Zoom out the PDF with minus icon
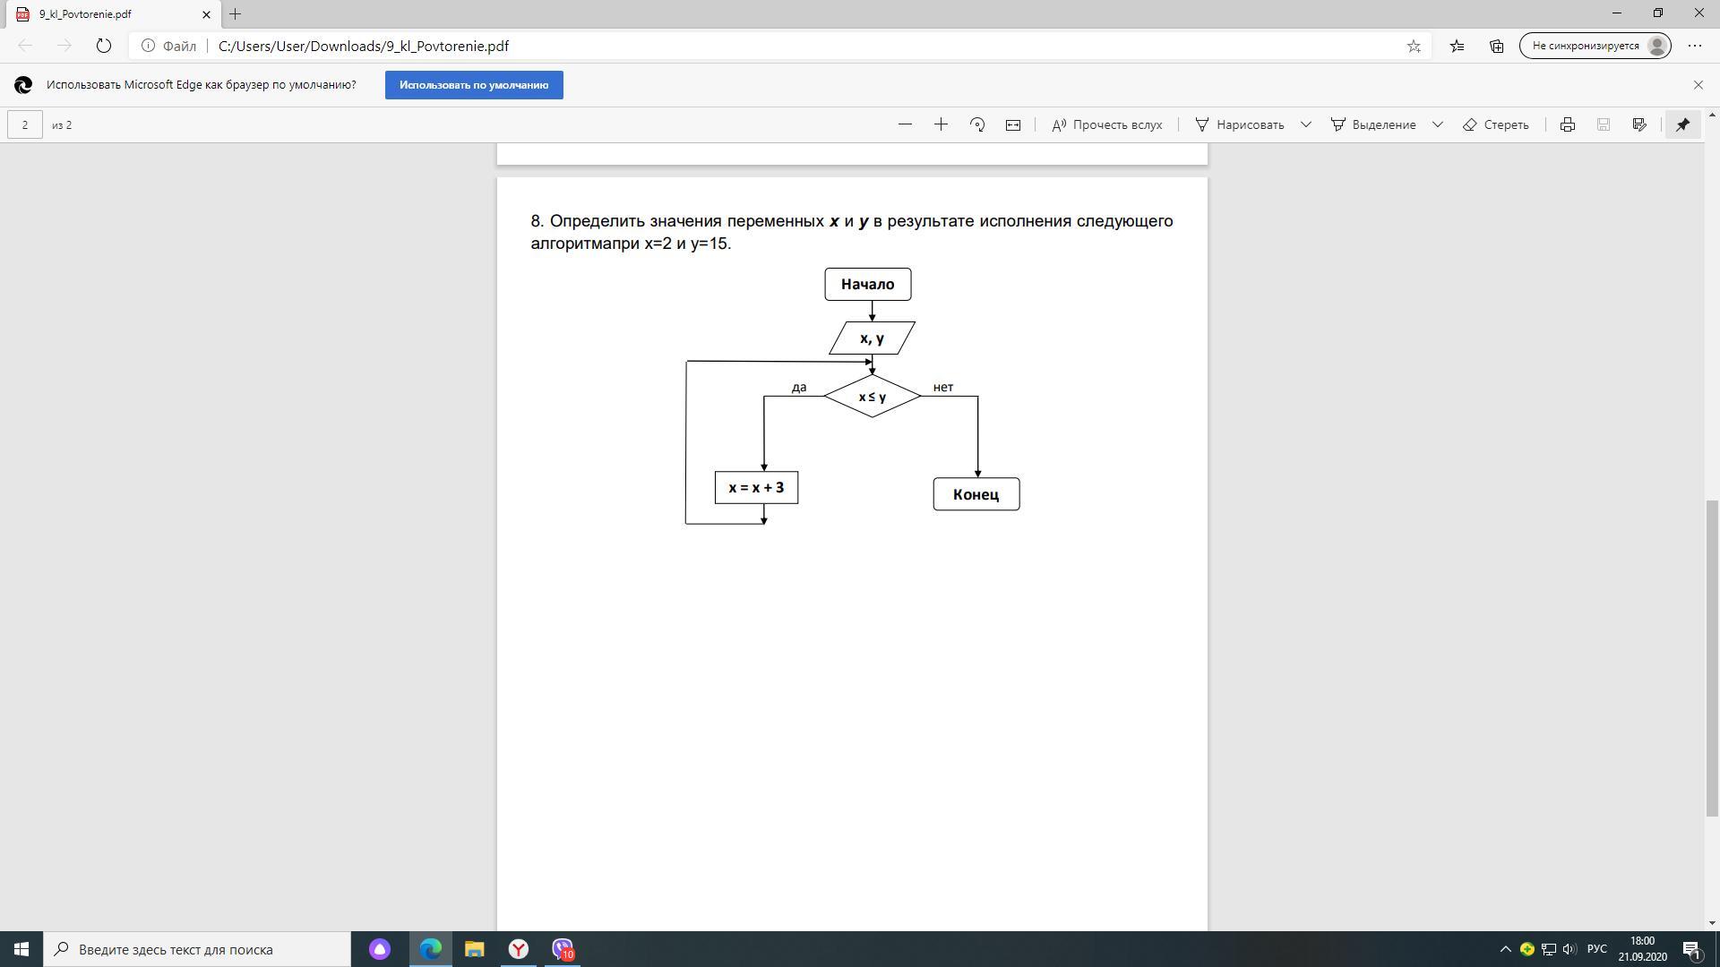This screenshot has height=967, width=1720. (x=905, y=124)
